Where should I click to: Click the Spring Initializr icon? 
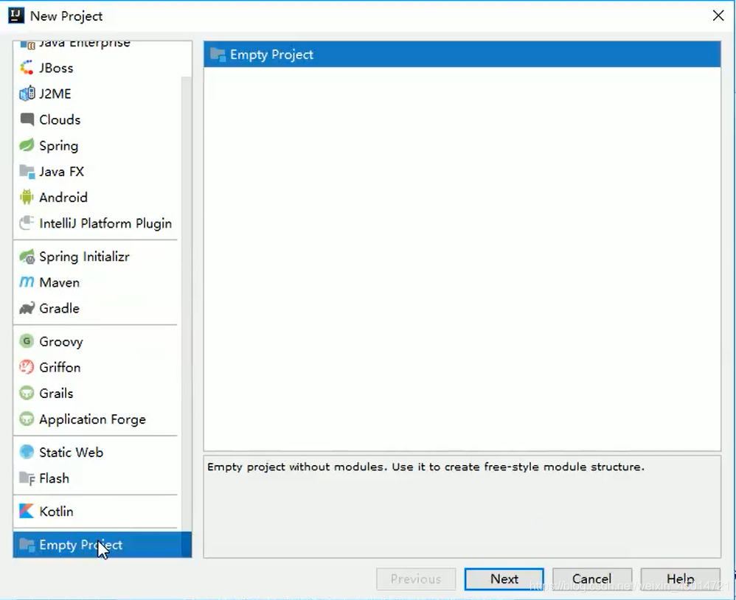tap(27, 257)
